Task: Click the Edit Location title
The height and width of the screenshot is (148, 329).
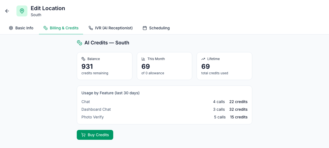Action: click(48, 8)
